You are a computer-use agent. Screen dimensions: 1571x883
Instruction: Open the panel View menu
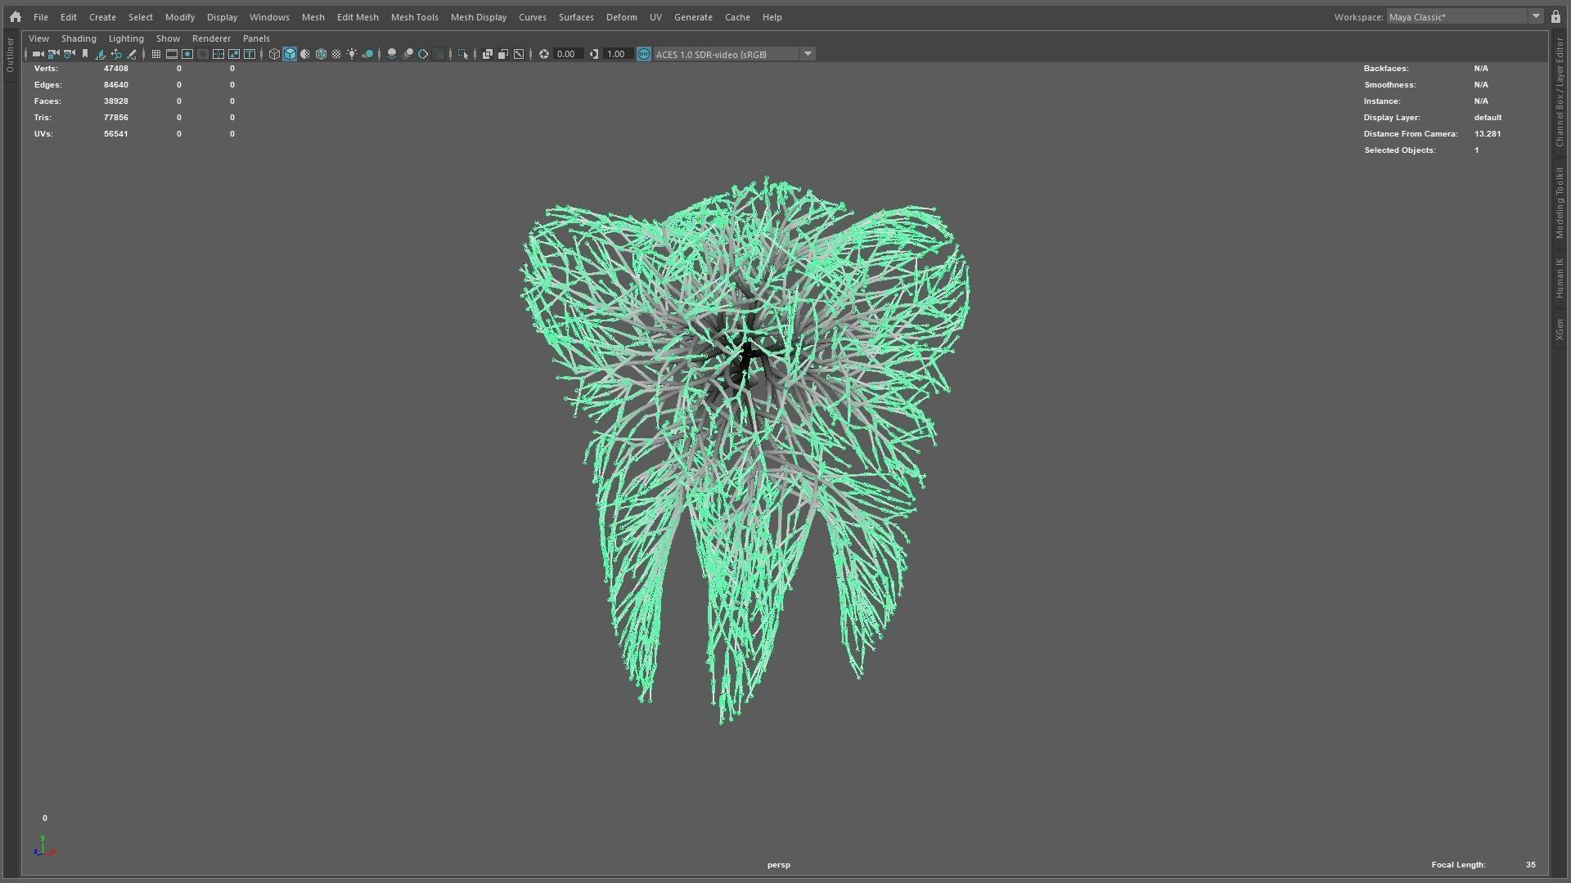click(38, 38)
